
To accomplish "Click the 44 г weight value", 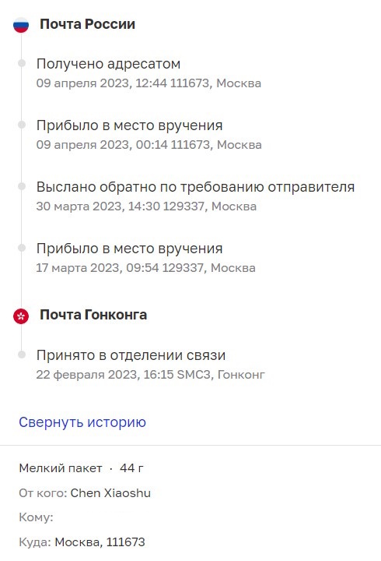I will tap(131, 468).
